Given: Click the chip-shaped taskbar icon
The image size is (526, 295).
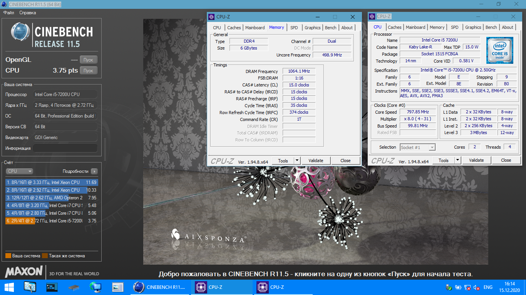Looking at the screenshot, I should click(74, 287).
